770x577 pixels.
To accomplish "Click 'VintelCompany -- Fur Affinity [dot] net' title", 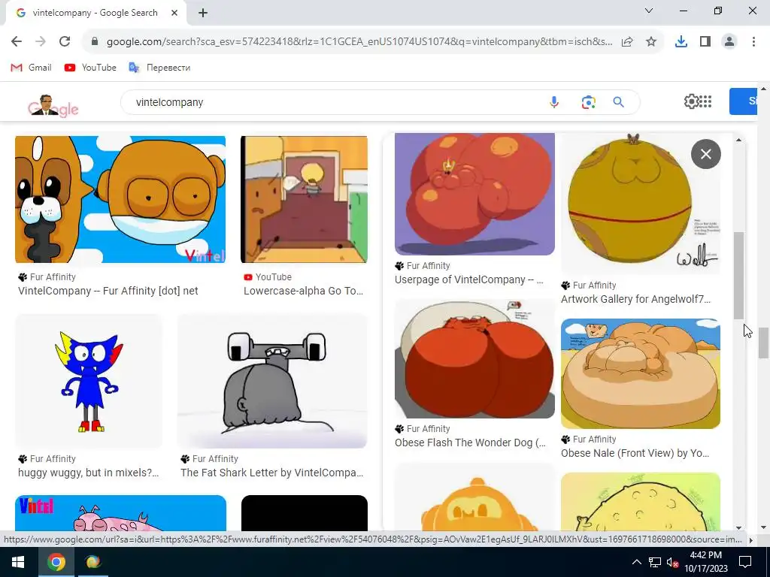I will click(108, 291).
